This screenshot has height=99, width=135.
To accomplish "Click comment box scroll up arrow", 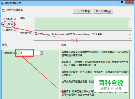I will click(130, 19).
